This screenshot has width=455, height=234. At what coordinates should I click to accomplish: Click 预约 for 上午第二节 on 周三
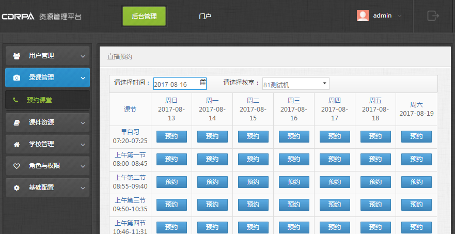(294, 182)
